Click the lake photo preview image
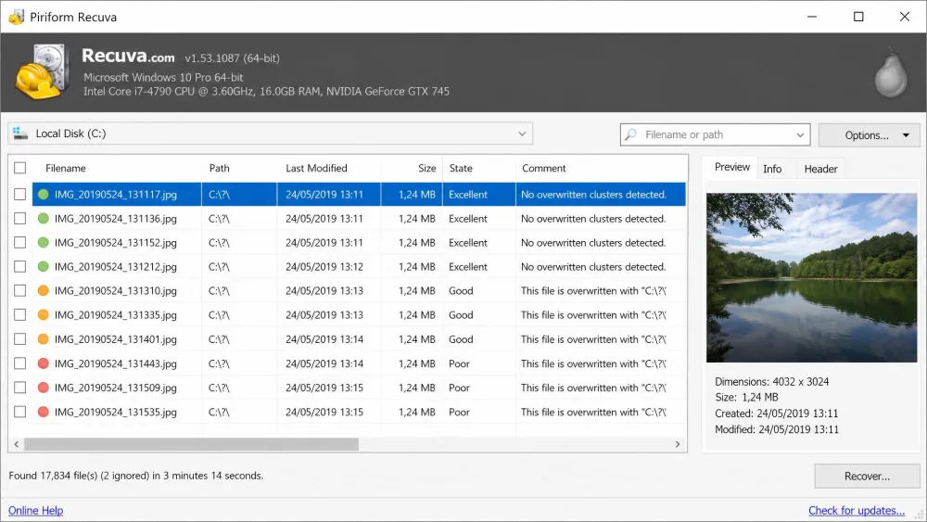The image size is (927, 522). pos(811,277)
